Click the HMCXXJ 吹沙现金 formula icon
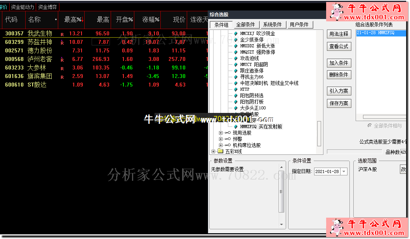410x239 pixels. click(236, 33)
